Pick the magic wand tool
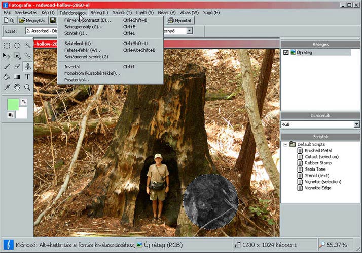 (x=27, y=45)
